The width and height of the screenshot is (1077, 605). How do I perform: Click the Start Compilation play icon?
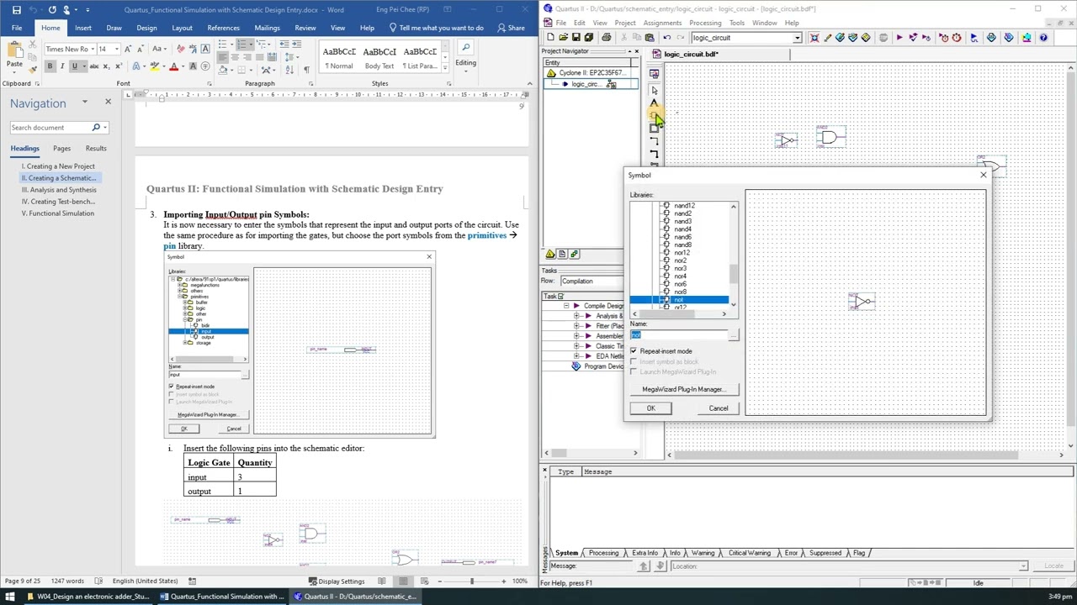pyautogui.click(x=899, y=38)
